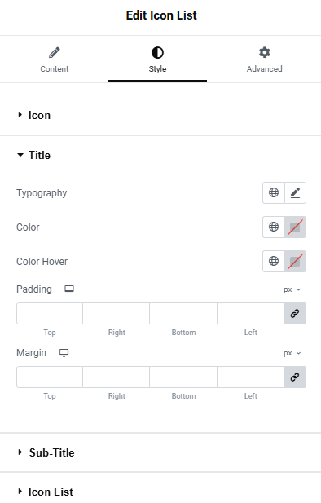Click the Margin responsive device icon
The image size is (321, 503).
click(64, 353)
